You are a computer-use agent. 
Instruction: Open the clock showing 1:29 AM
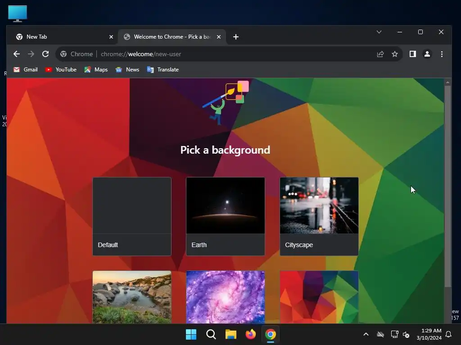click(429, 334)
